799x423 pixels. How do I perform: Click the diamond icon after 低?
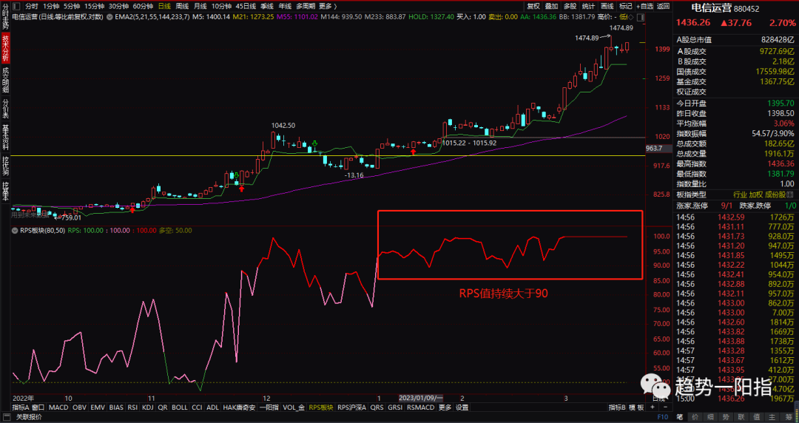tap(632, 17)
